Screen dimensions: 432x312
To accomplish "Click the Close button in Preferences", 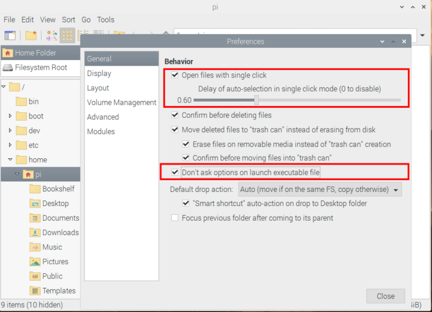I will [x=385, y=296].
